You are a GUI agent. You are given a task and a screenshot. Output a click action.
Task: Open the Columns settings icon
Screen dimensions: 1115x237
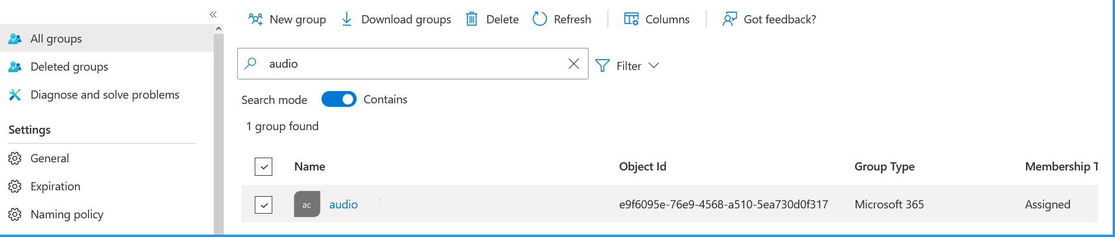coord(631,19)
